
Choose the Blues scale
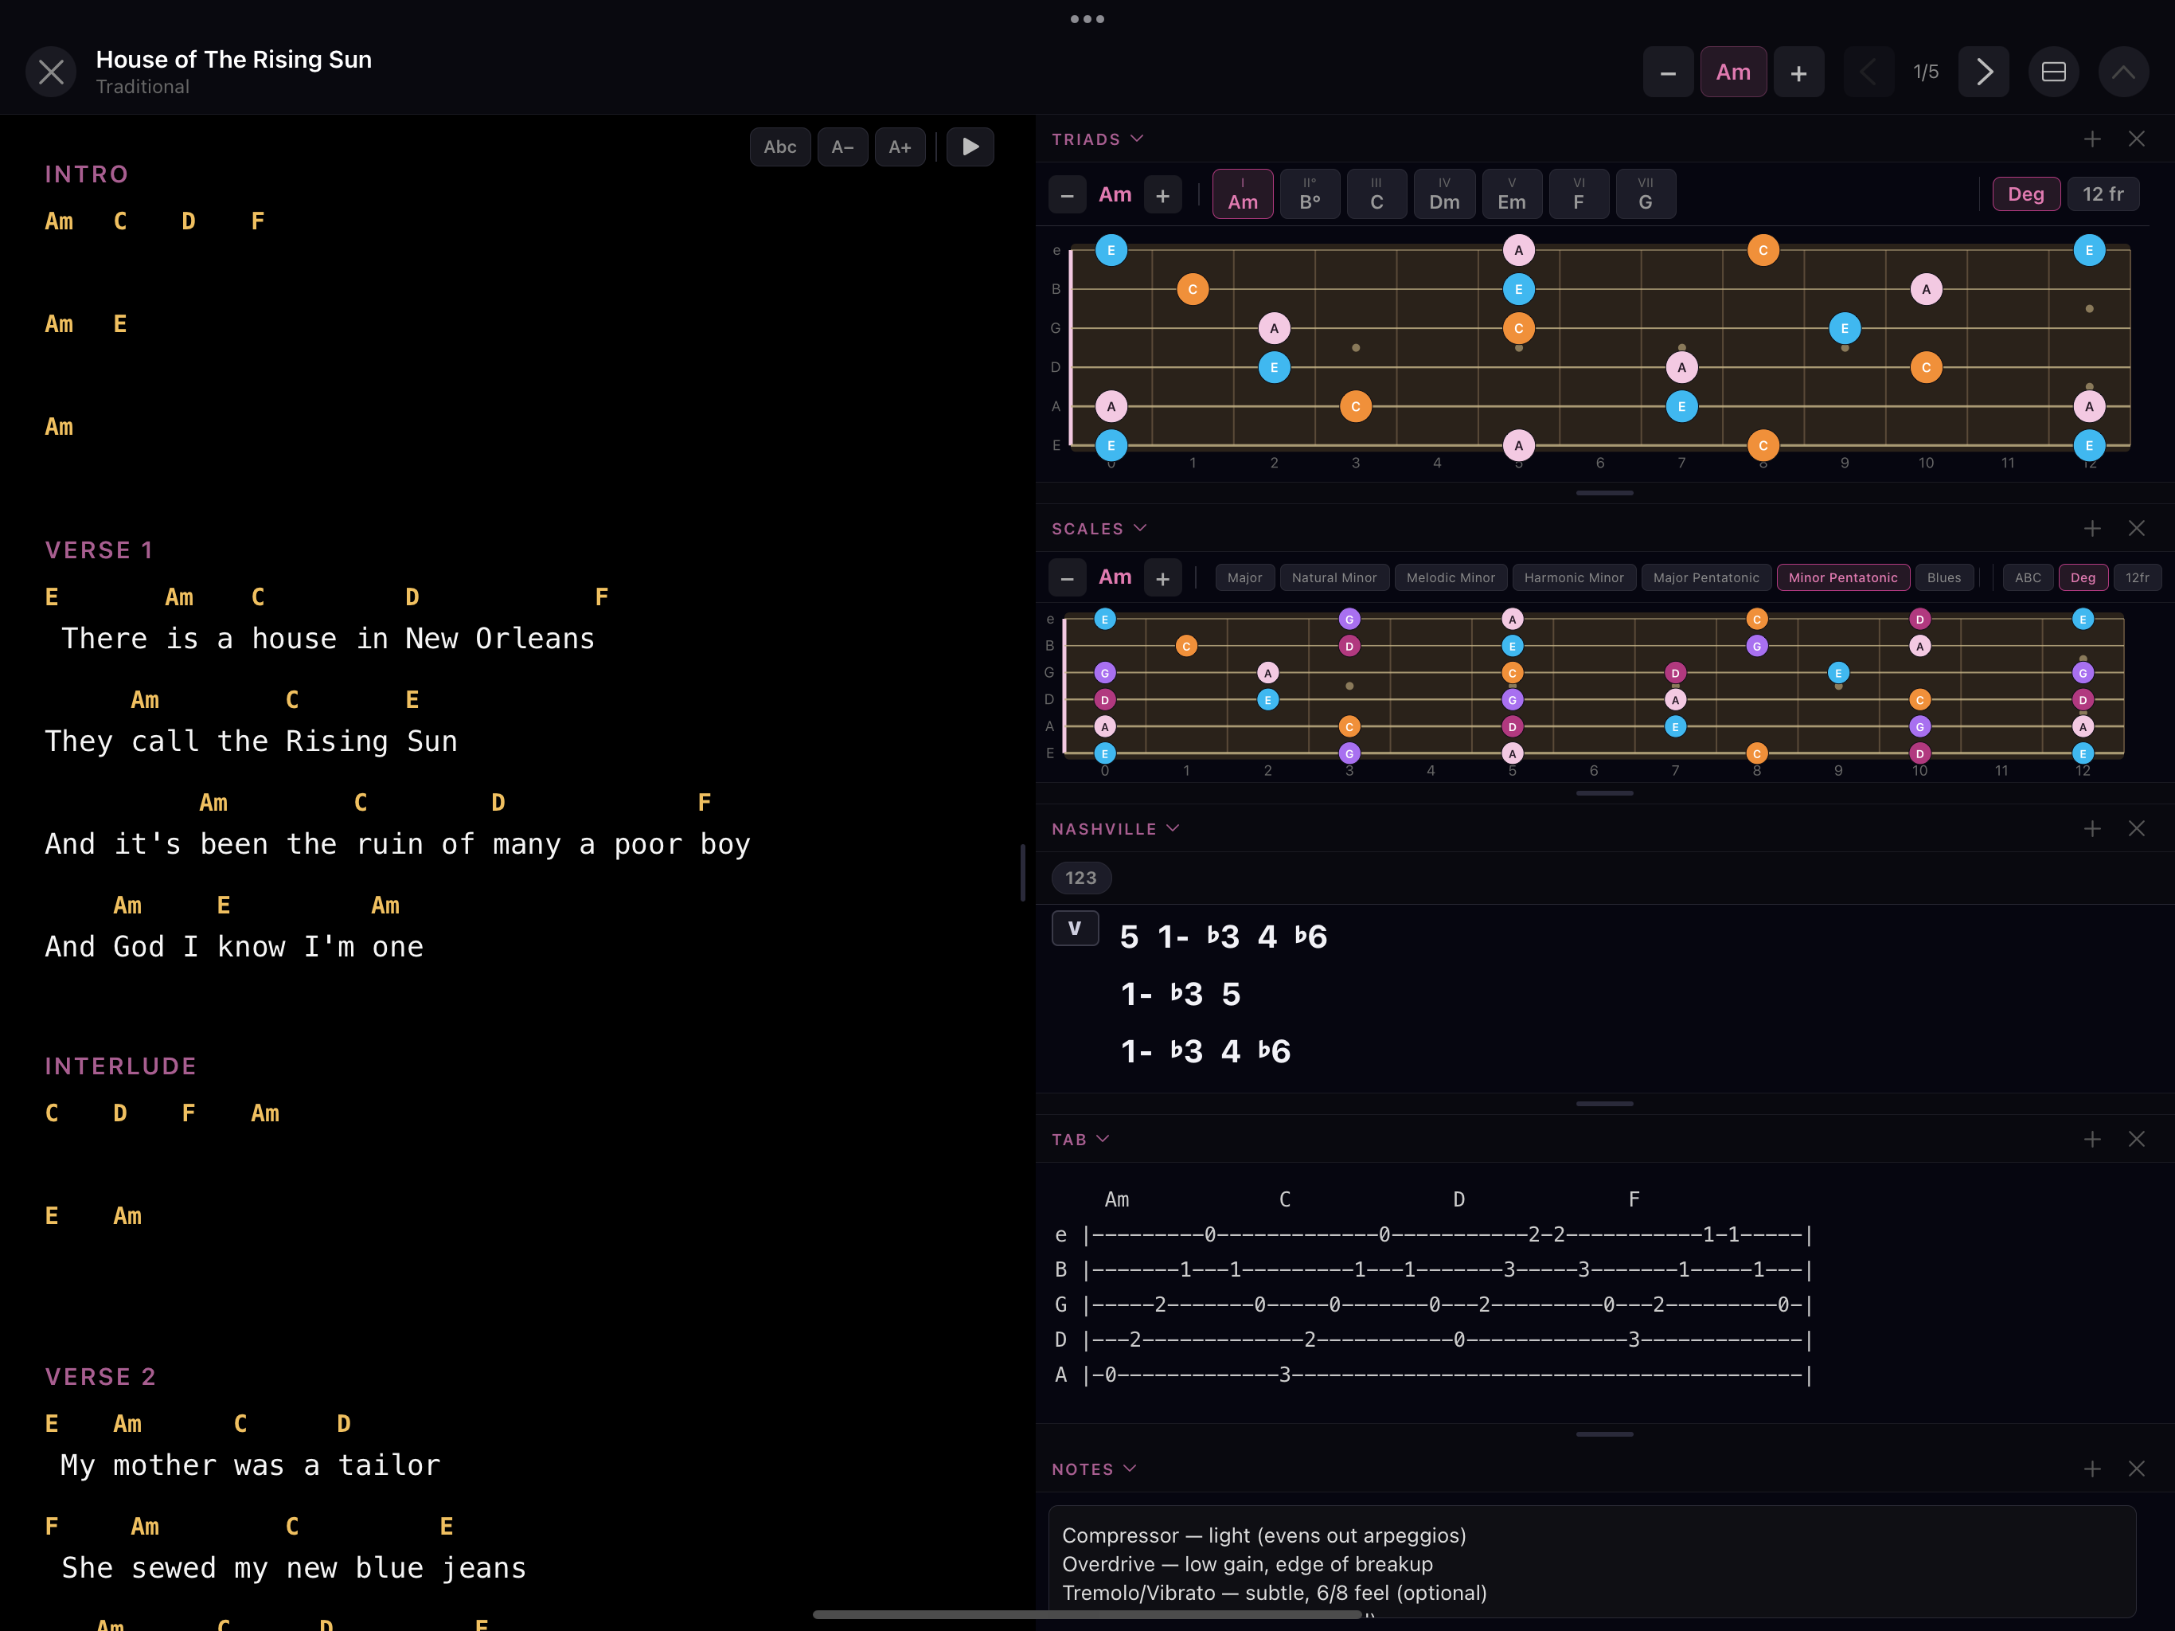click(1944, 577)
